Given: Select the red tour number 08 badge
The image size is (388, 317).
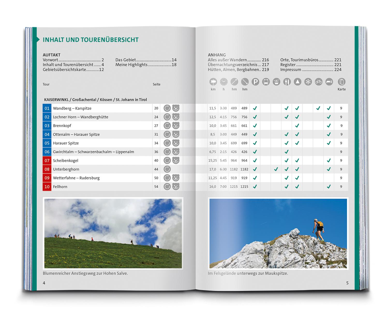Looking at the screenshot, I should (47, 169).
